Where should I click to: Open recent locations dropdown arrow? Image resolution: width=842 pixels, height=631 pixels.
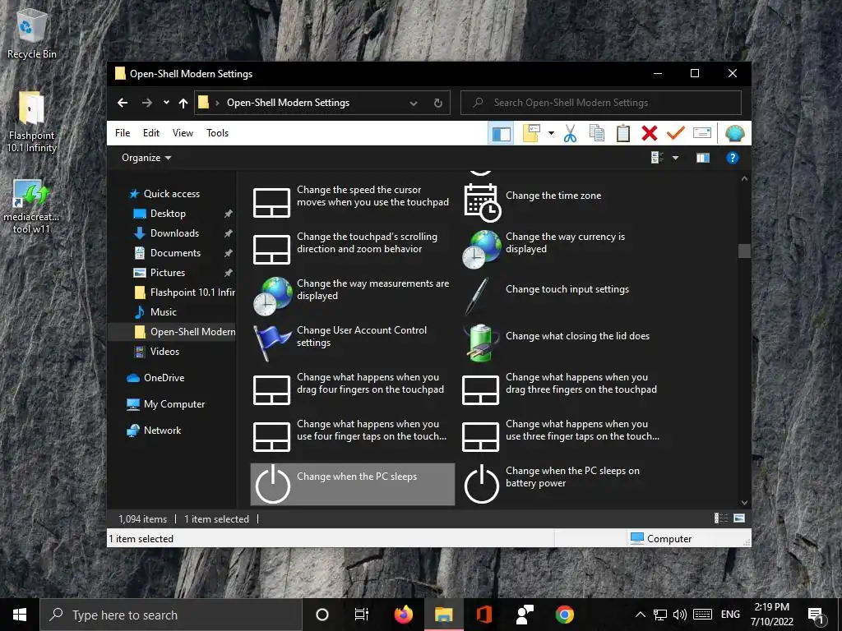pos(166,103)
